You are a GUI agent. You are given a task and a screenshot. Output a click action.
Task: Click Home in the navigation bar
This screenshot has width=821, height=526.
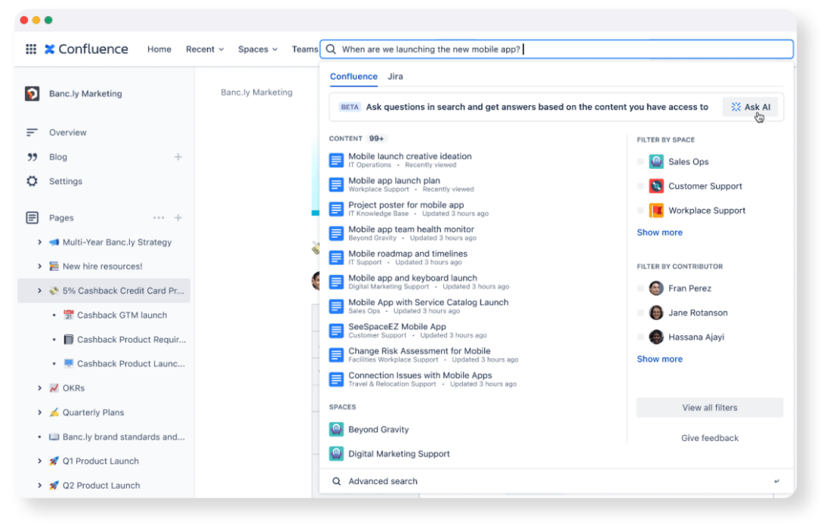(x=159, y=49)
